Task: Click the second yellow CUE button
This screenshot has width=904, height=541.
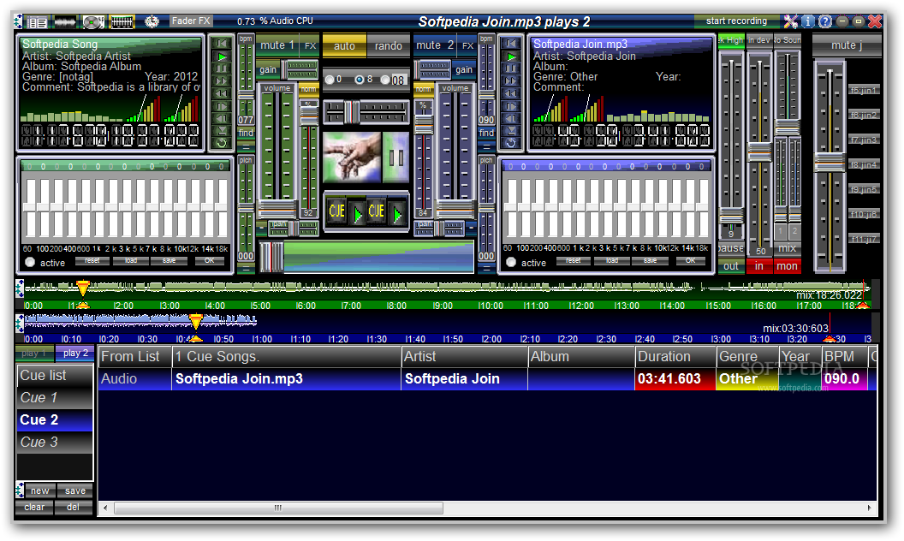Action: coord(377,211)
